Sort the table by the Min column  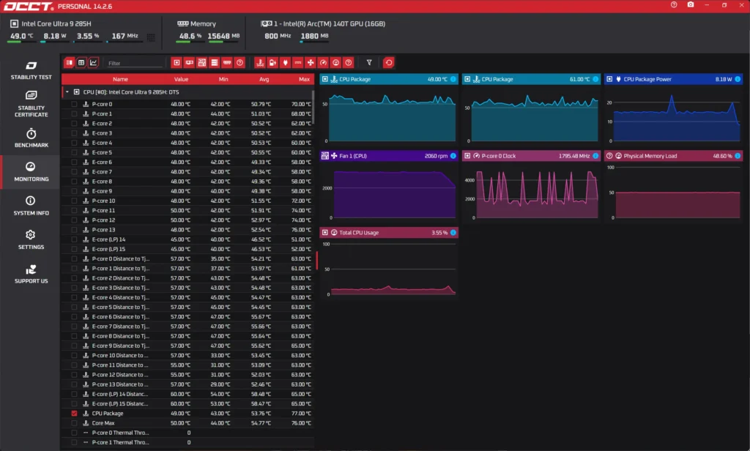223,79
